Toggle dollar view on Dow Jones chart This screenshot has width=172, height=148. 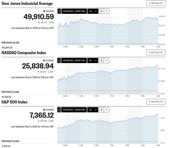(x=101, y=11)
